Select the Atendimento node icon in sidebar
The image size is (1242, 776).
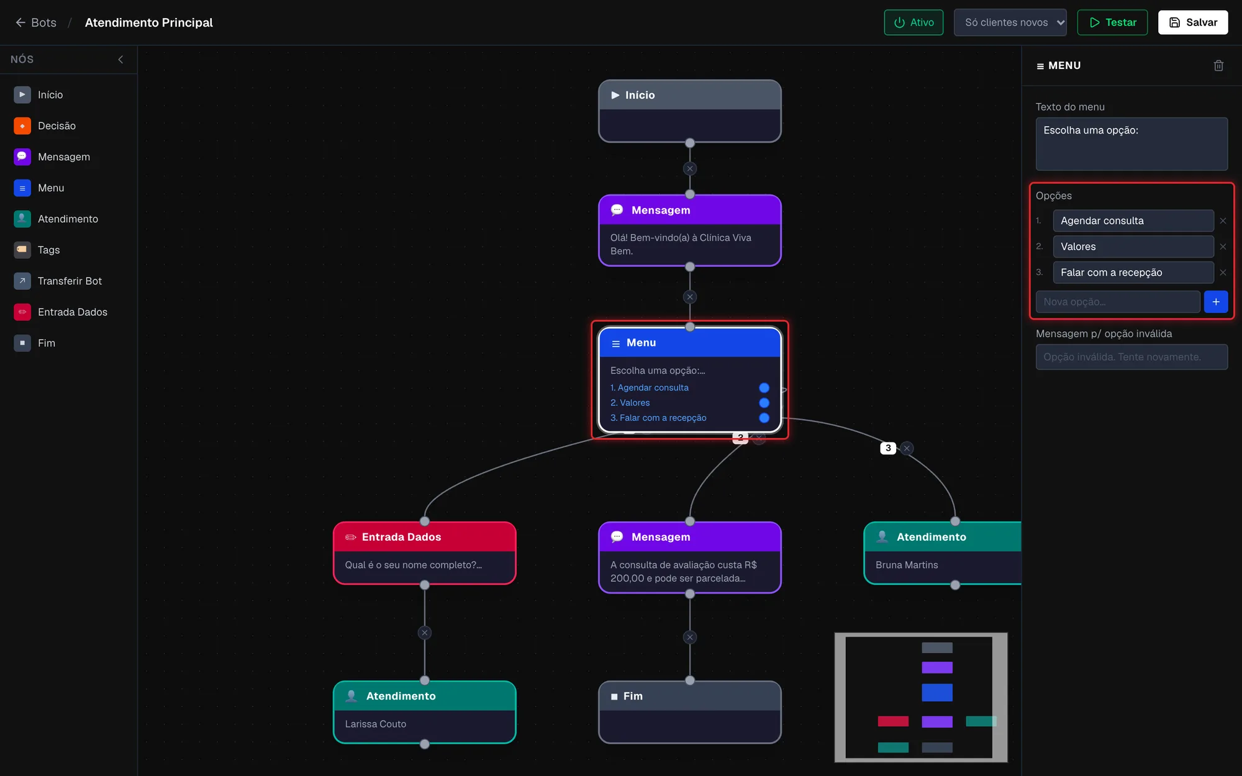tap(22, 219)
